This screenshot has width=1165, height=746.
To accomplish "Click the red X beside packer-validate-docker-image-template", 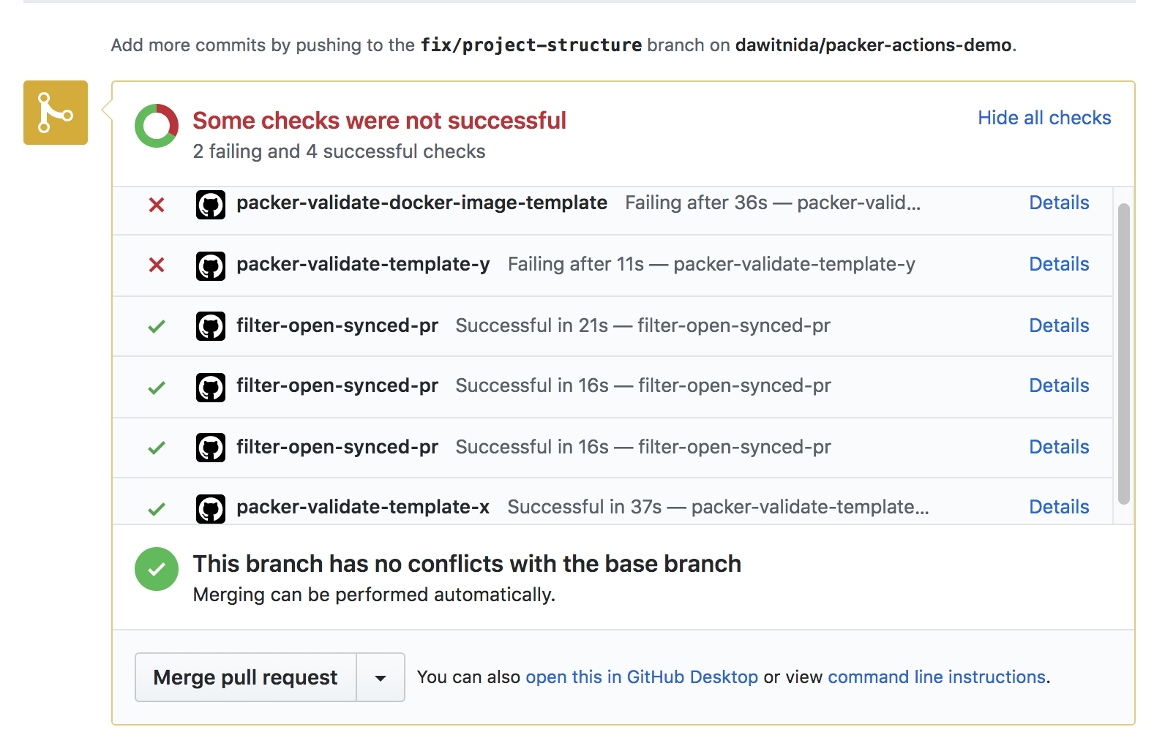I will (157, 205).
